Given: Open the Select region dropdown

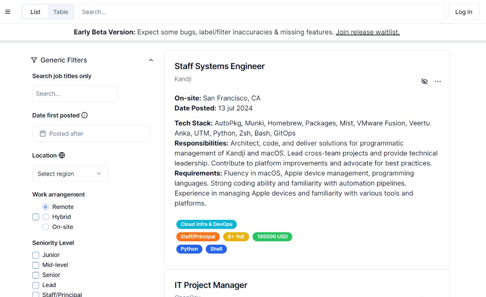Looking at the screenshot, I should click(70, 174).
